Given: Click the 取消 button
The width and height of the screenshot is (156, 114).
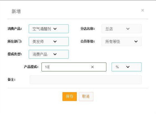Looking at the screenshot, I should click(86, 97).
